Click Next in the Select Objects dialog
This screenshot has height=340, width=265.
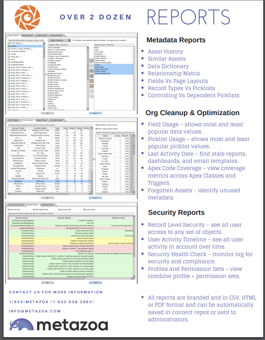pos(95,113)
